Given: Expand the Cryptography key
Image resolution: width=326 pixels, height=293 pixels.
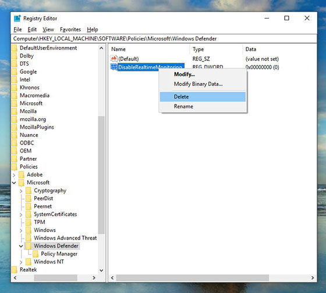Looking at the screenshot, I should coord(21,191).
